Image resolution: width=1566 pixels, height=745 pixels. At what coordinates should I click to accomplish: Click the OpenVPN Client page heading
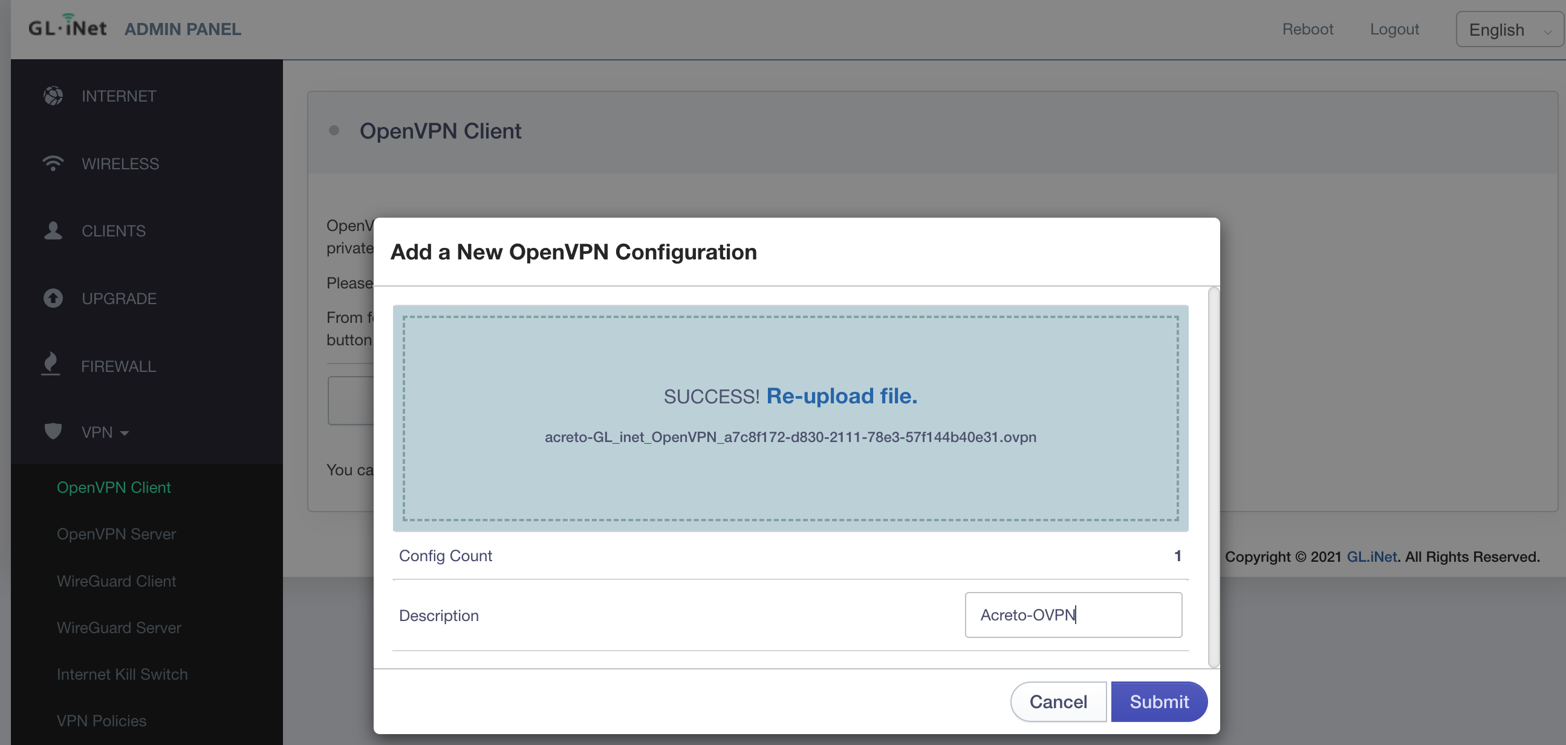point(440,131)
